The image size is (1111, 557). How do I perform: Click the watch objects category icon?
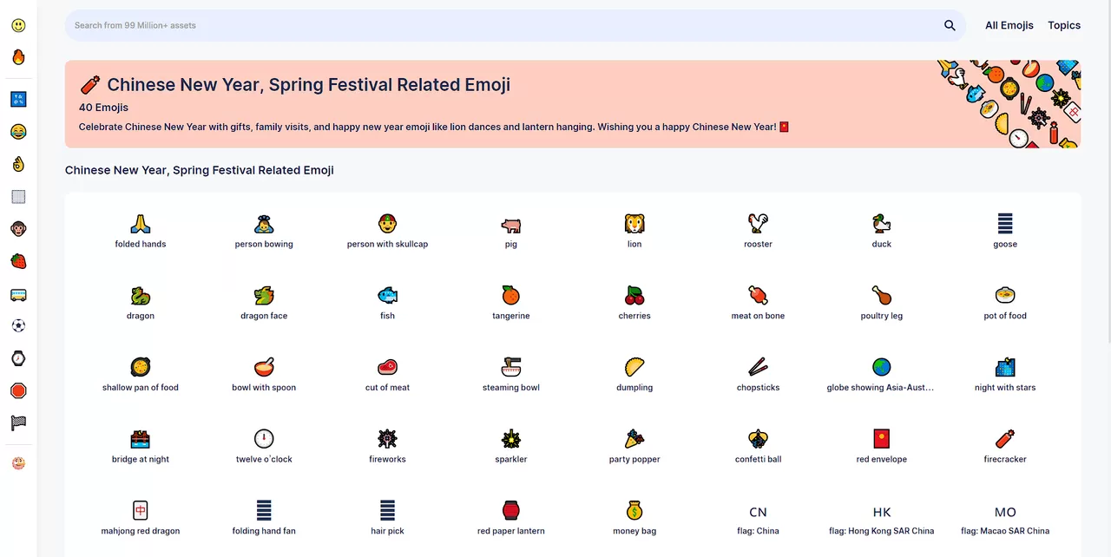18,357
